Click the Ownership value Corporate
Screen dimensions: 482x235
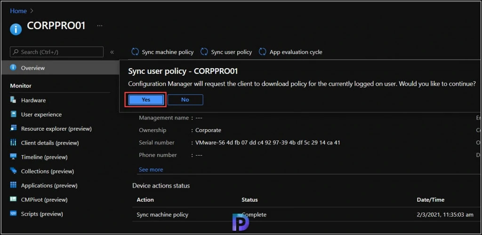(x=208, y=130)
